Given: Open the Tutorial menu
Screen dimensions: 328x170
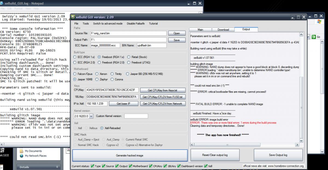Looking at the screenshot, I should coord(153,24).
